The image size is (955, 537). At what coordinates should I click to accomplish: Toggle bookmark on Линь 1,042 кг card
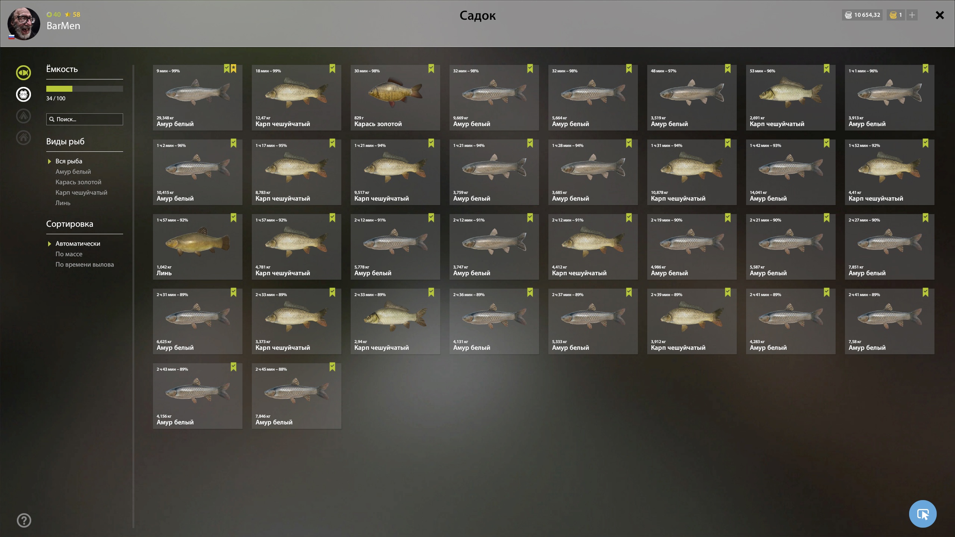point(233,218)
